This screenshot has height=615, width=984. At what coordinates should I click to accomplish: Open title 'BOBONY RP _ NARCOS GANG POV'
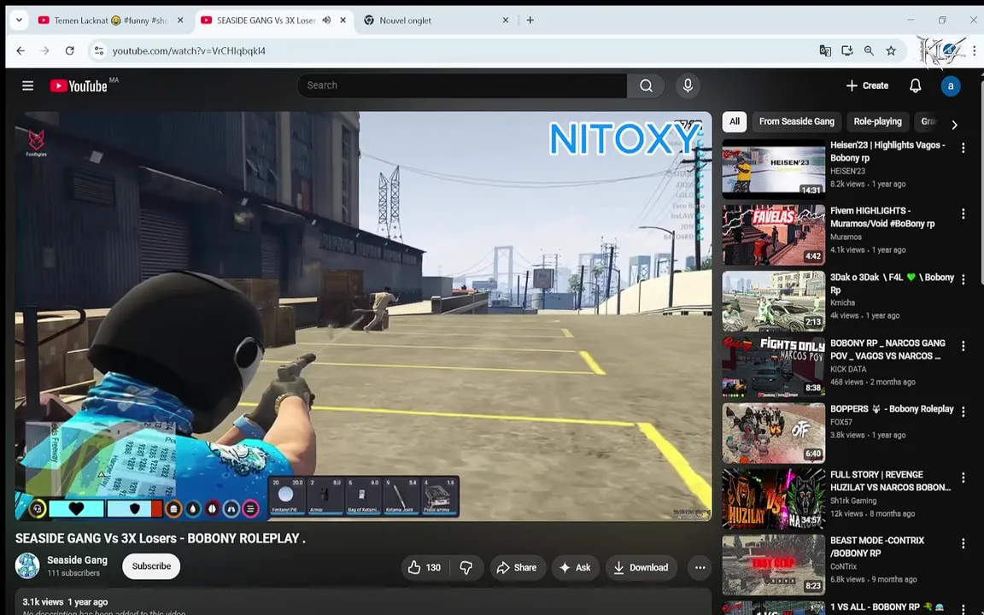pyautogui.click(x=887, y=349)
